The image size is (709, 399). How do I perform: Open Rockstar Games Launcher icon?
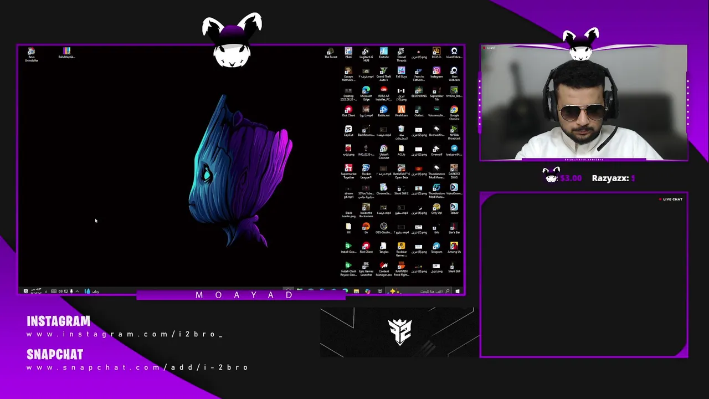401,249
